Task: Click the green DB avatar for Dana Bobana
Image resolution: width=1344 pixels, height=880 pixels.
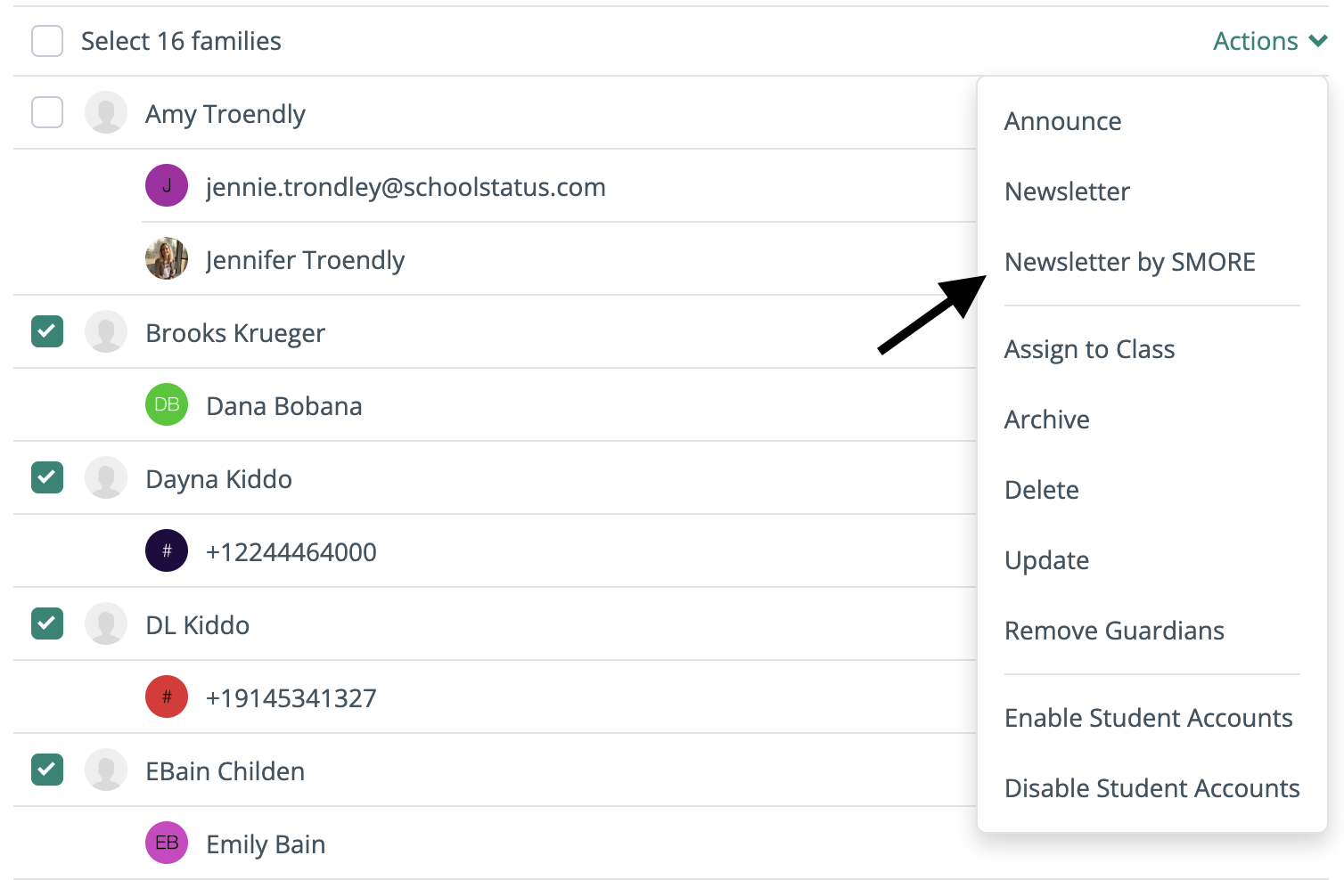Action: click(x=167, y=404)
